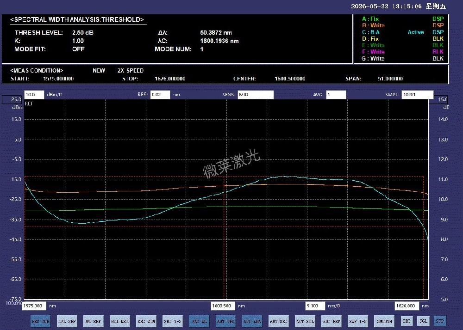Click the 15.0 dB right axis top label
The height and width of the screenshot is (330, 463).
click(443, 99)
